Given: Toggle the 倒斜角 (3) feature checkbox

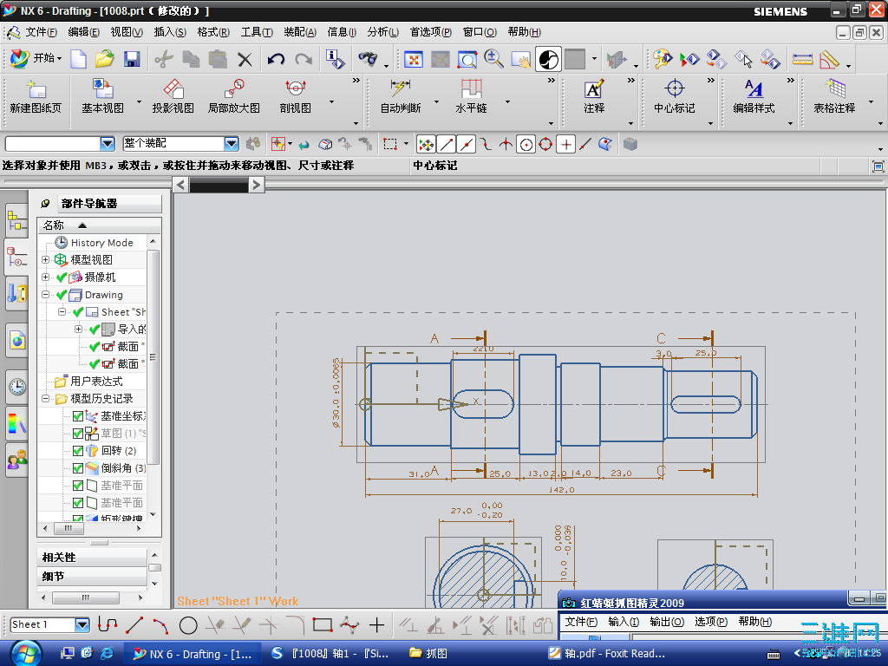Looking at the screenshot, I should [79, 468].
